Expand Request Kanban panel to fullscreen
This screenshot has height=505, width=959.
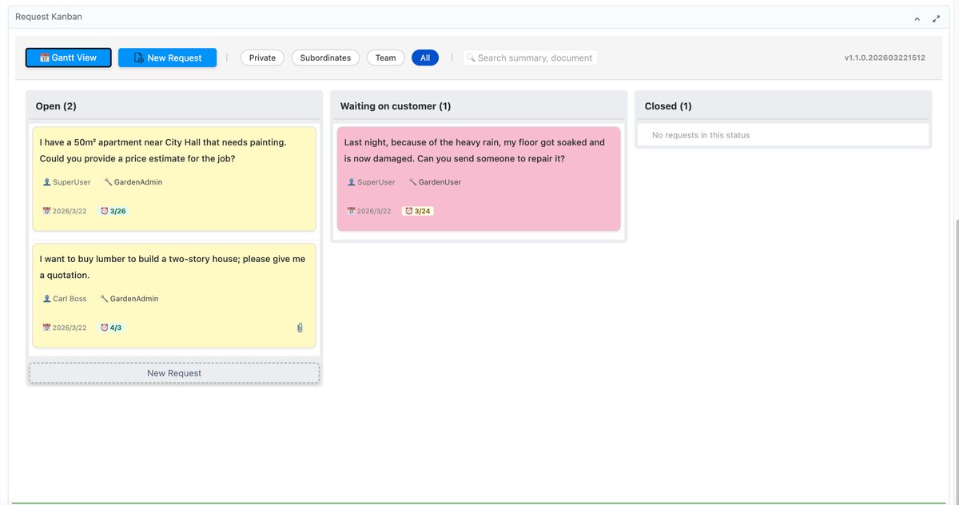[x=936, y=18]
